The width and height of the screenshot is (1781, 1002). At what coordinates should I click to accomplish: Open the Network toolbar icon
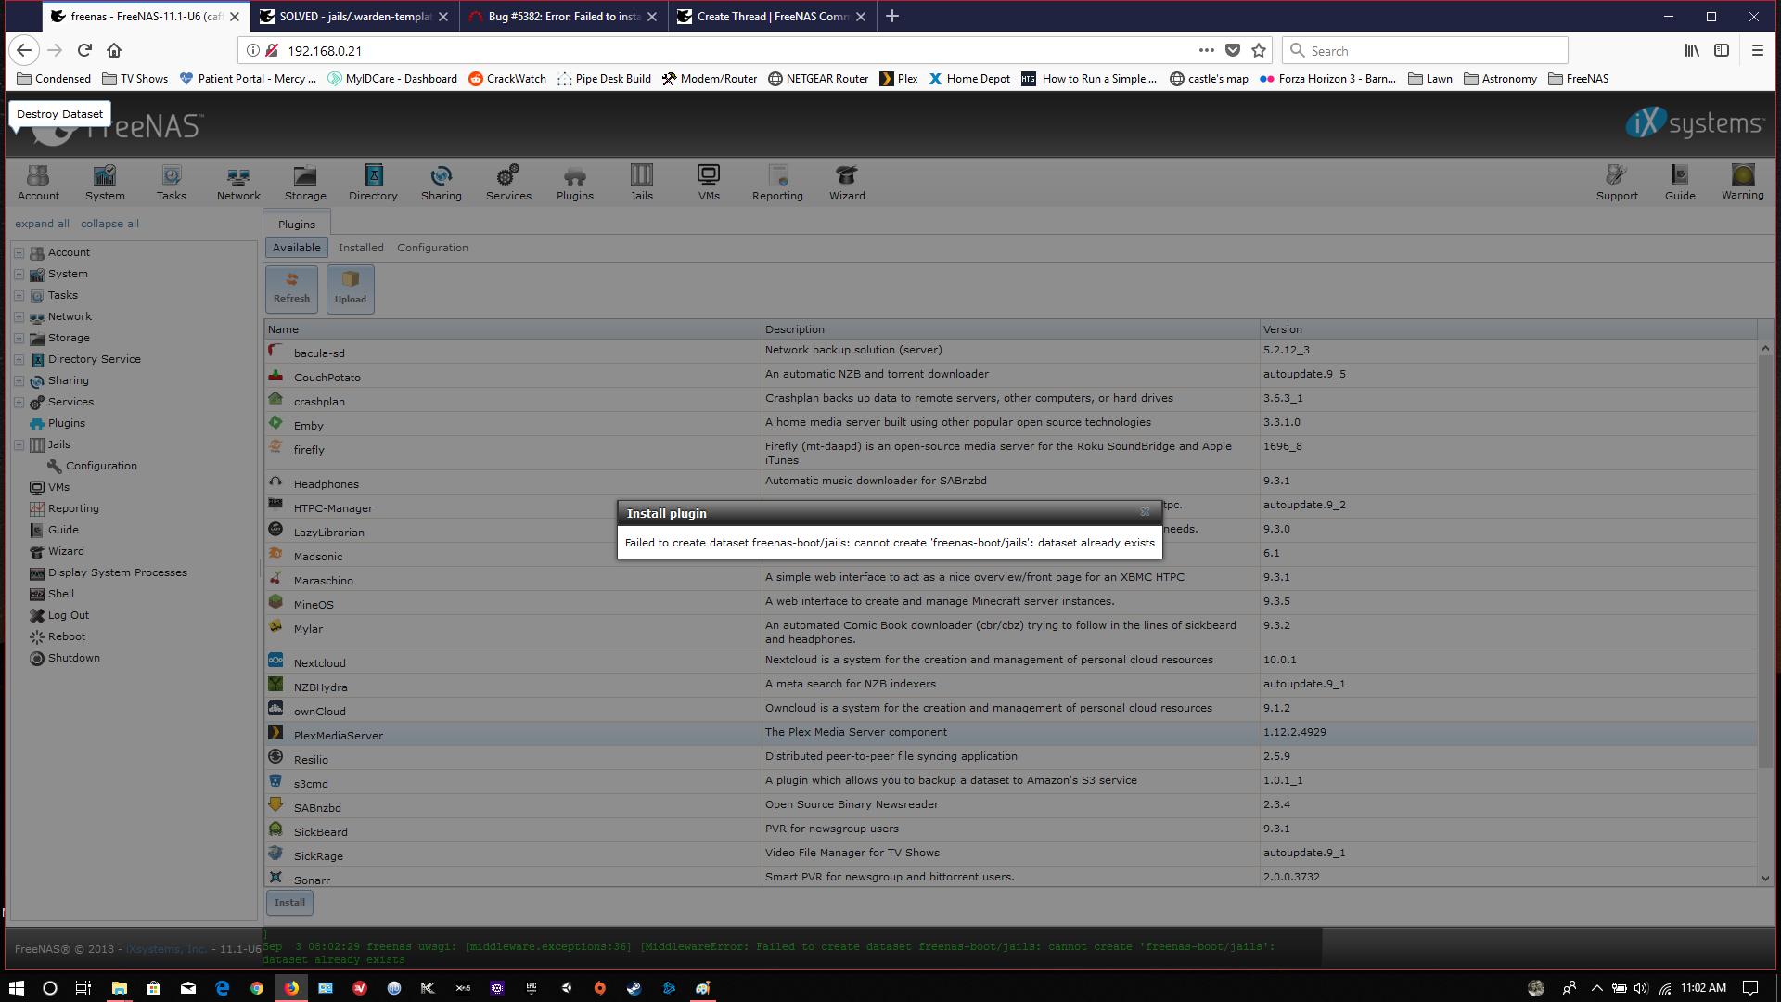click(x=238, y=182)
